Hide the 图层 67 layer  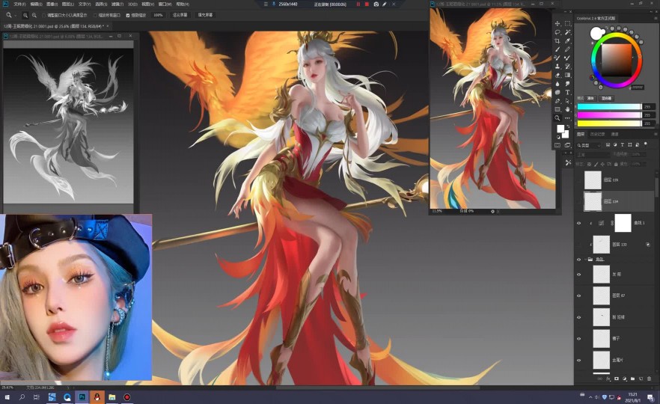point(578,296)
